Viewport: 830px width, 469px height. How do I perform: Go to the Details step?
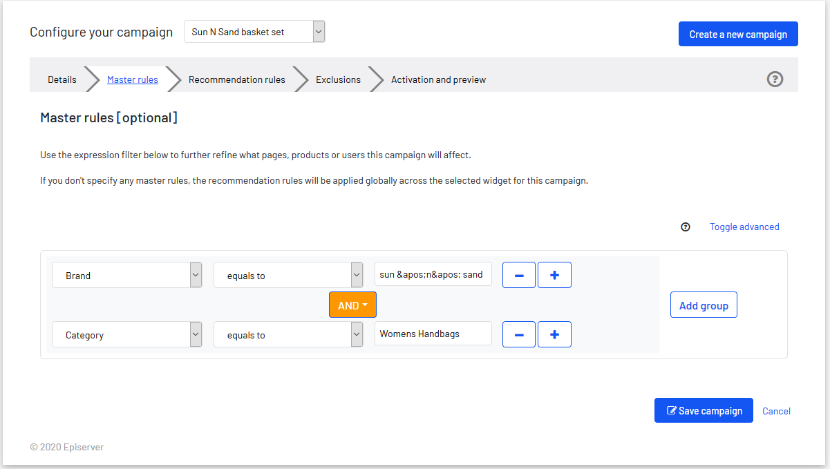tap(62, 79)
